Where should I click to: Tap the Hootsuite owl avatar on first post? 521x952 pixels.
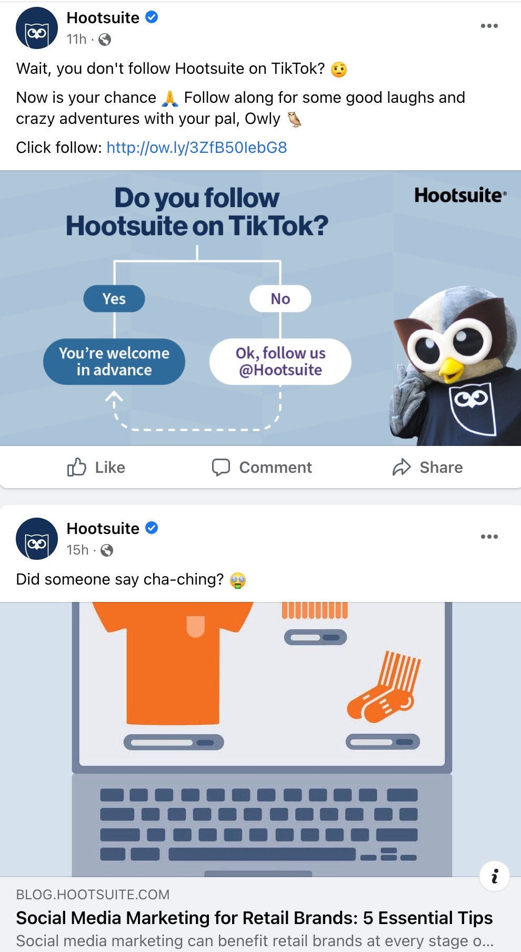[x=37, y=28]
